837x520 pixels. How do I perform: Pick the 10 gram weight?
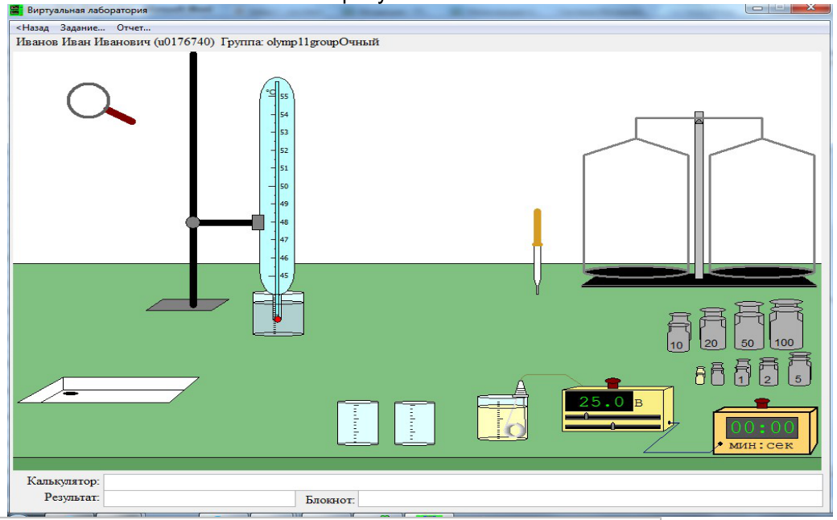[x=679, y=332]
